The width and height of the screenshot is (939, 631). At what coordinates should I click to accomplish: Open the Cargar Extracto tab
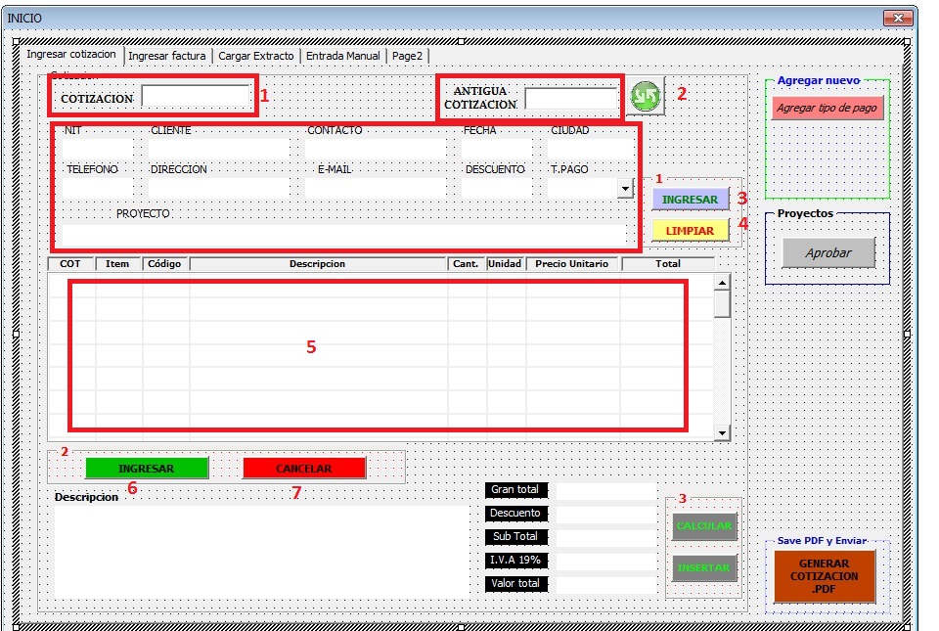click(255, 56)
